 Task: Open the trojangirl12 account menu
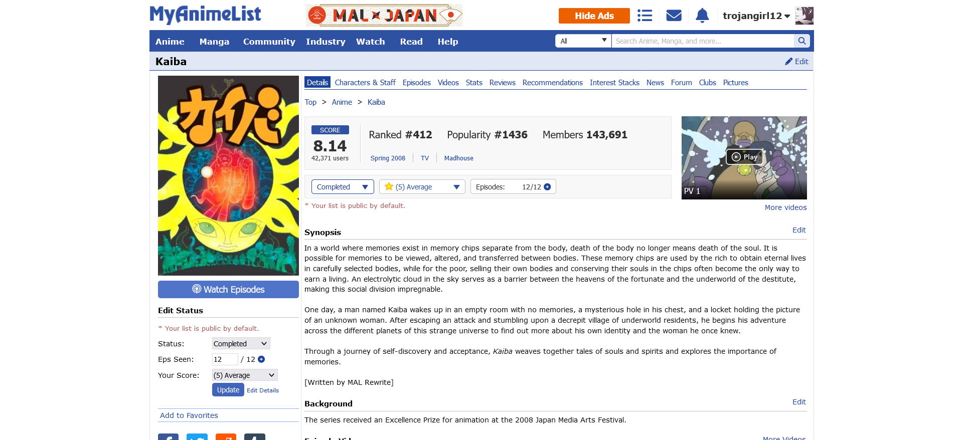point(756,16)
